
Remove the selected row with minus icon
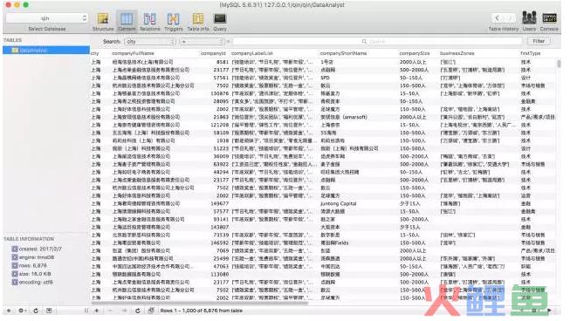click(x=110, y=311)
